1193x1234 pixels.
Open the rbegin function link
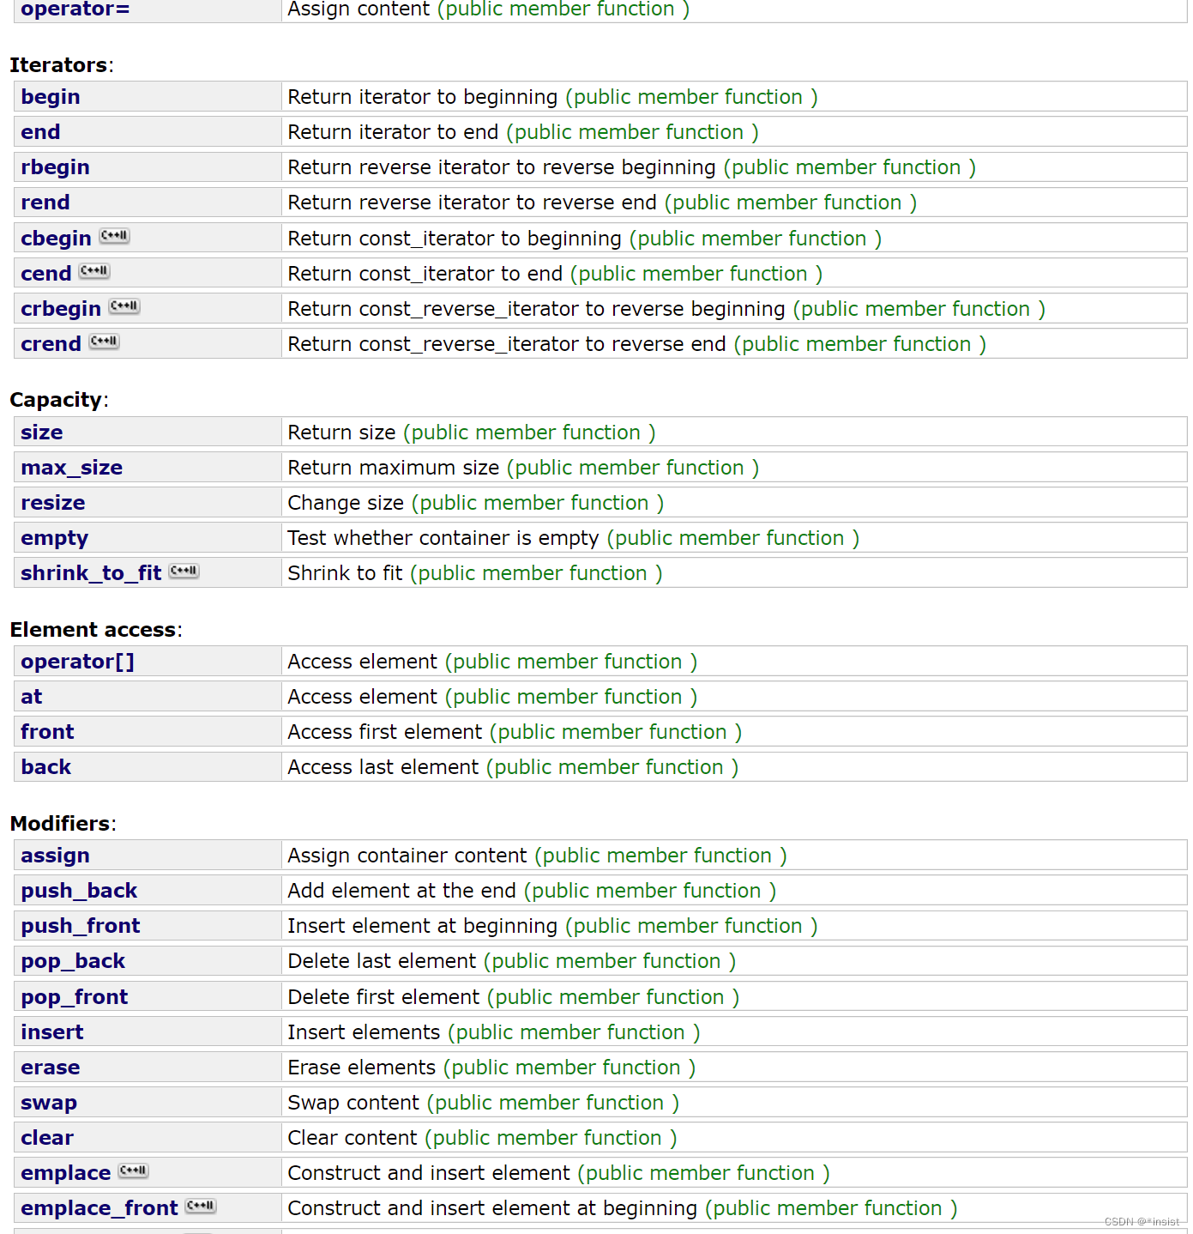55,167
